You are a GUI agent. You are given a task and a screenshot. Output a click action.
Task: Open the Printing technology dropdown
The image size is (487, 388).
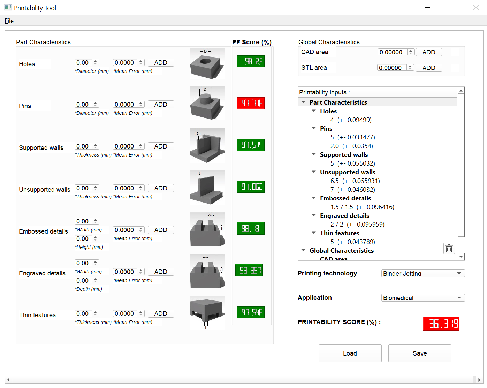pos(423,273)
